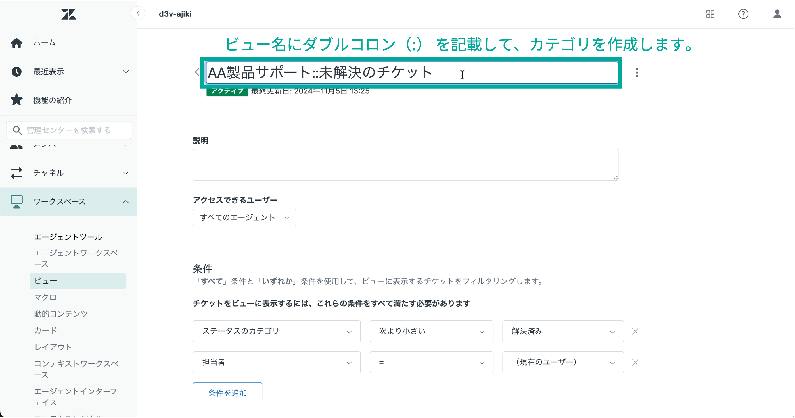
Task: Open the 解決済み value dropdown
Action: click(562, 331)
